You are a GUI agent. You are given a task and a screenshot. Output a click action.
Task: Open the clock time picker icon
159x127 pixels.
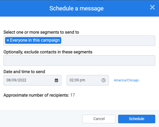click(x=103, y=80)
